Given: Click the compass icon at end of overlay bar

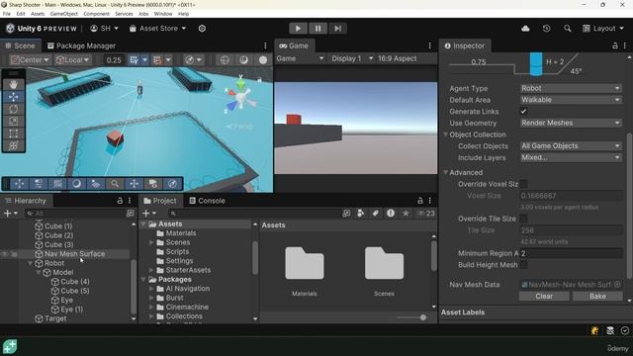Looking at the screenshot, I should pyautogui.click(x=172, y=184).
